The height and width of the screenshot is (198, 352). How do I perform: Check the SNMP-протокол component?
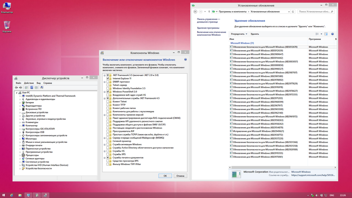[108, 82]
